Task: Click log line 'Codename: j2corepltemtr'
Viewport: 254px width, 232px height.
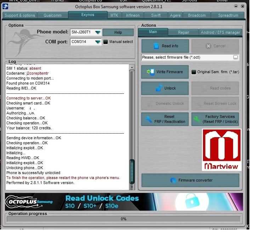Action: [x=28, y=74]
